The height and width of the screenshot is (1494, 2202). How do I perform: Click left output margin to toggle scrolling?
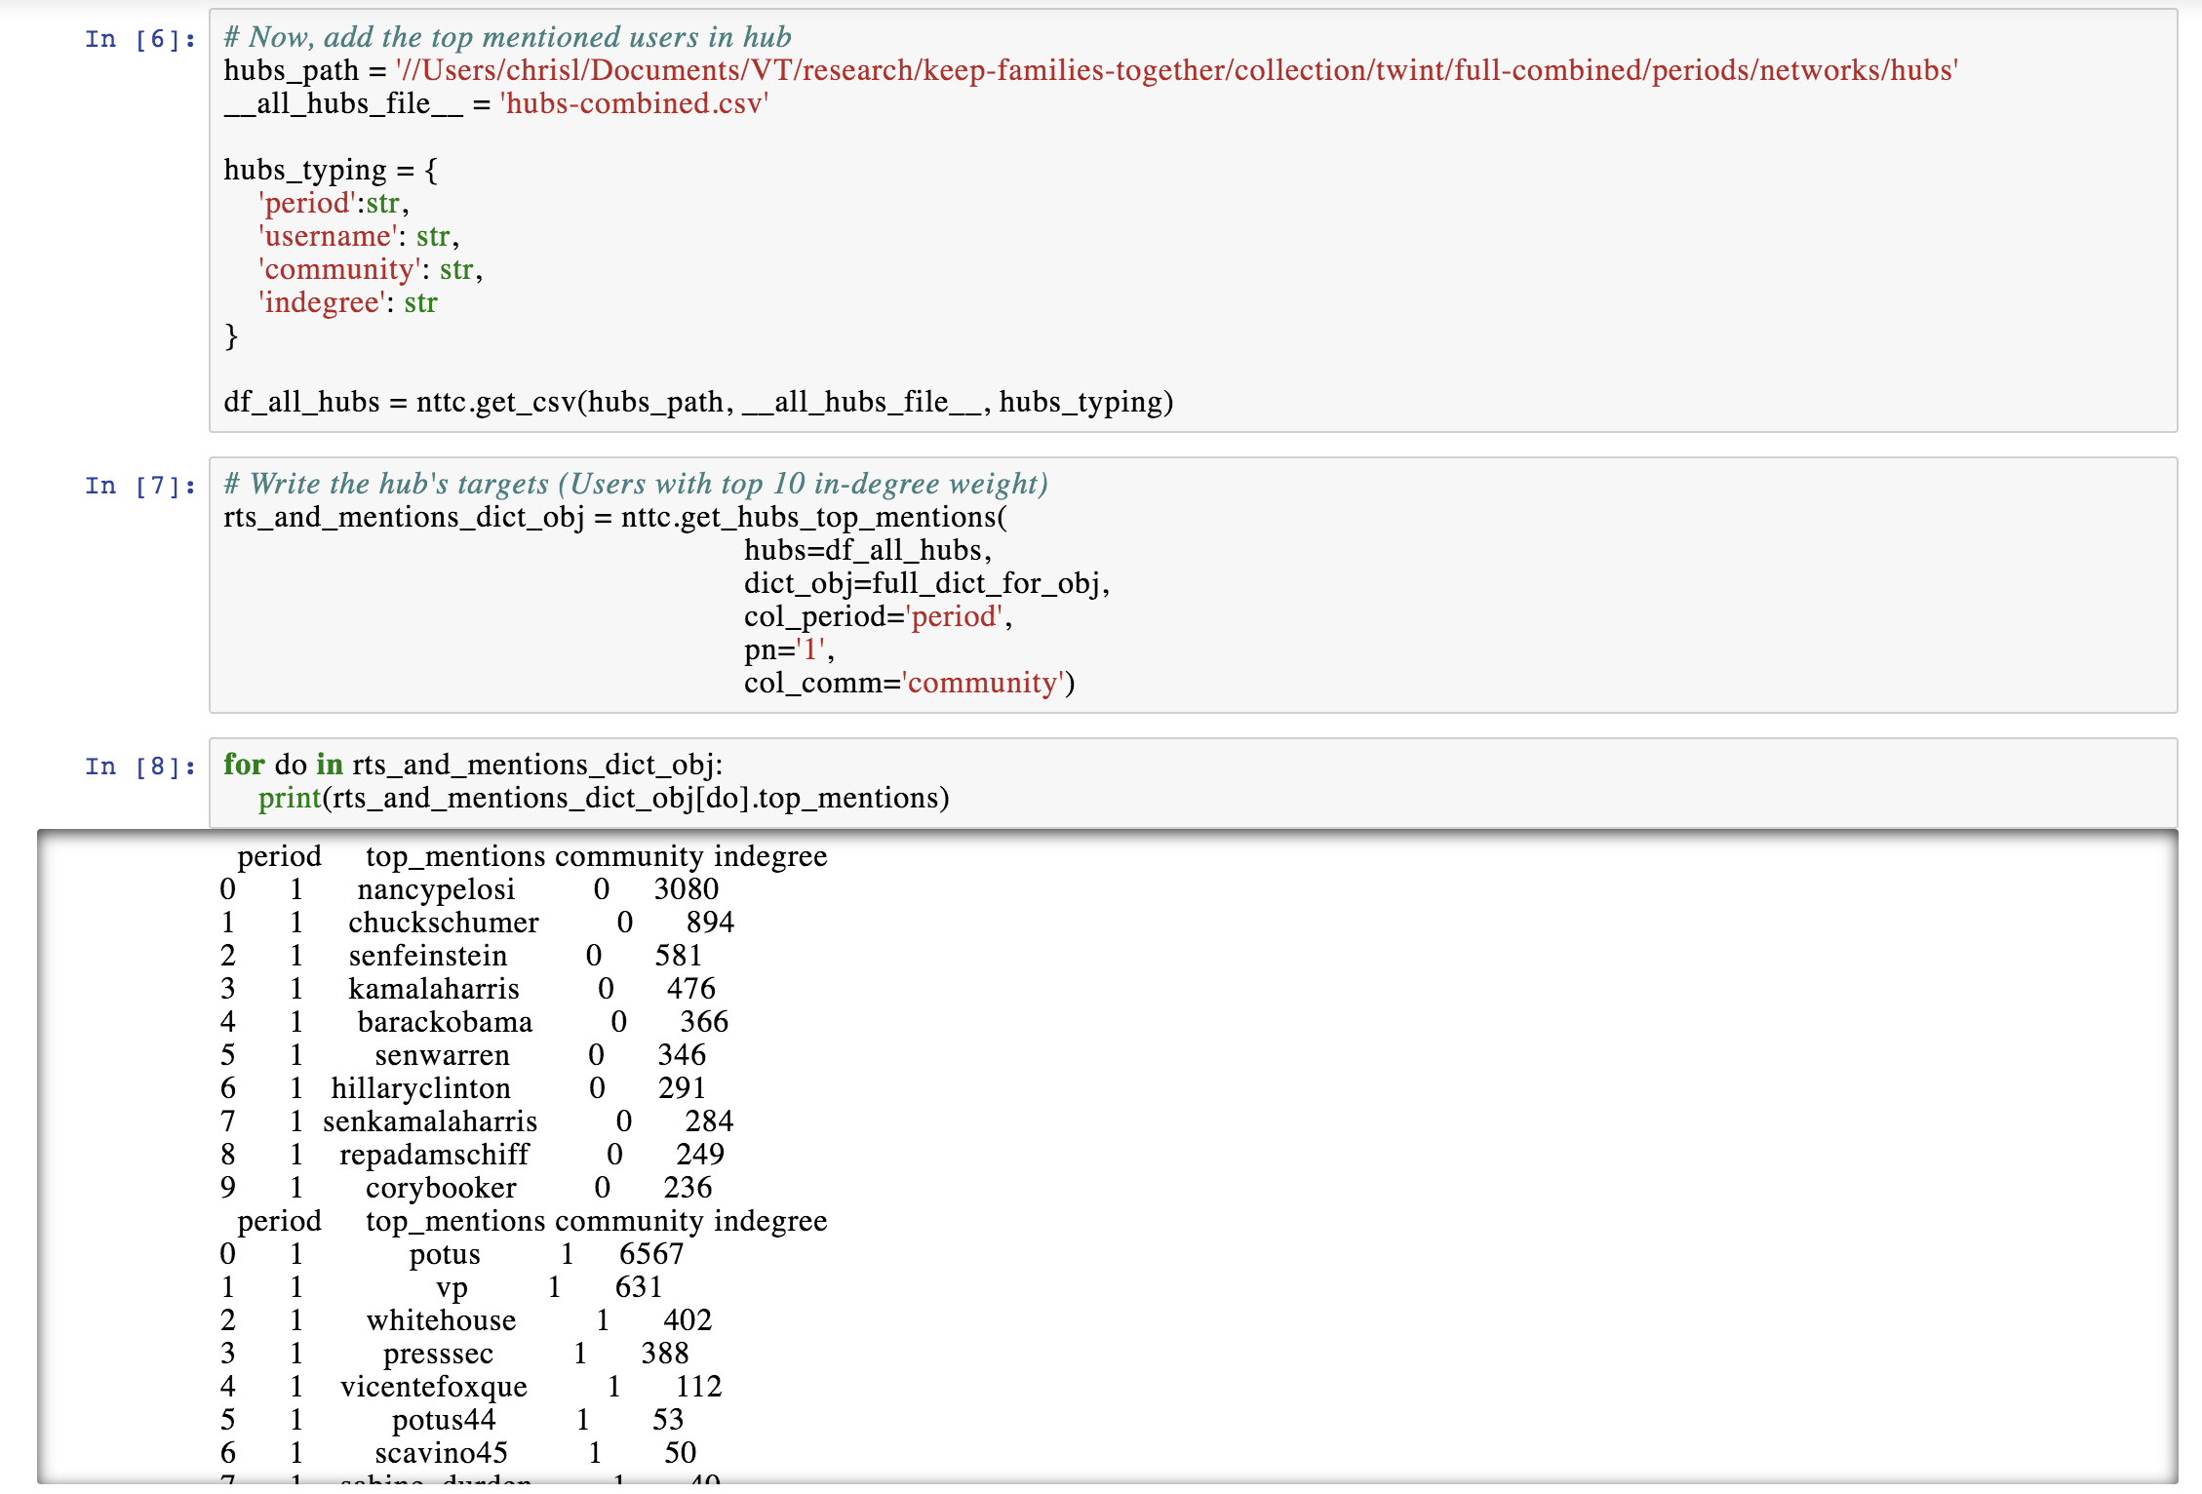point(117,1151)
